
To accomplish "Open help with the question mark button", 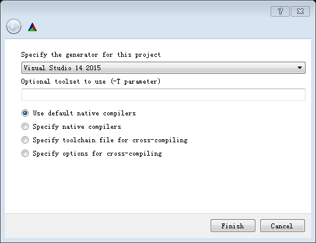I will (x=280, y=11).
